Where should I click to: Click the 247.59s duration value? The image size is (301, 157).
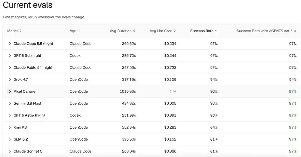128,67
